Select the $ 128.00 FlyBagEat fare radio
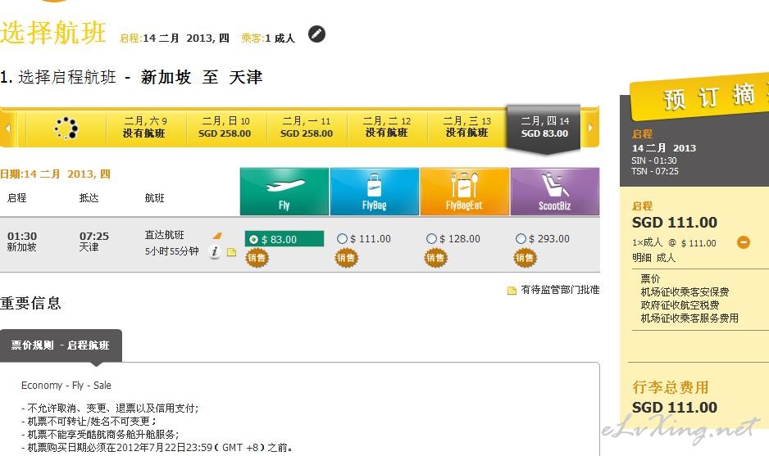769x456 pixels. pyautogui.click(x=431, y=238)
